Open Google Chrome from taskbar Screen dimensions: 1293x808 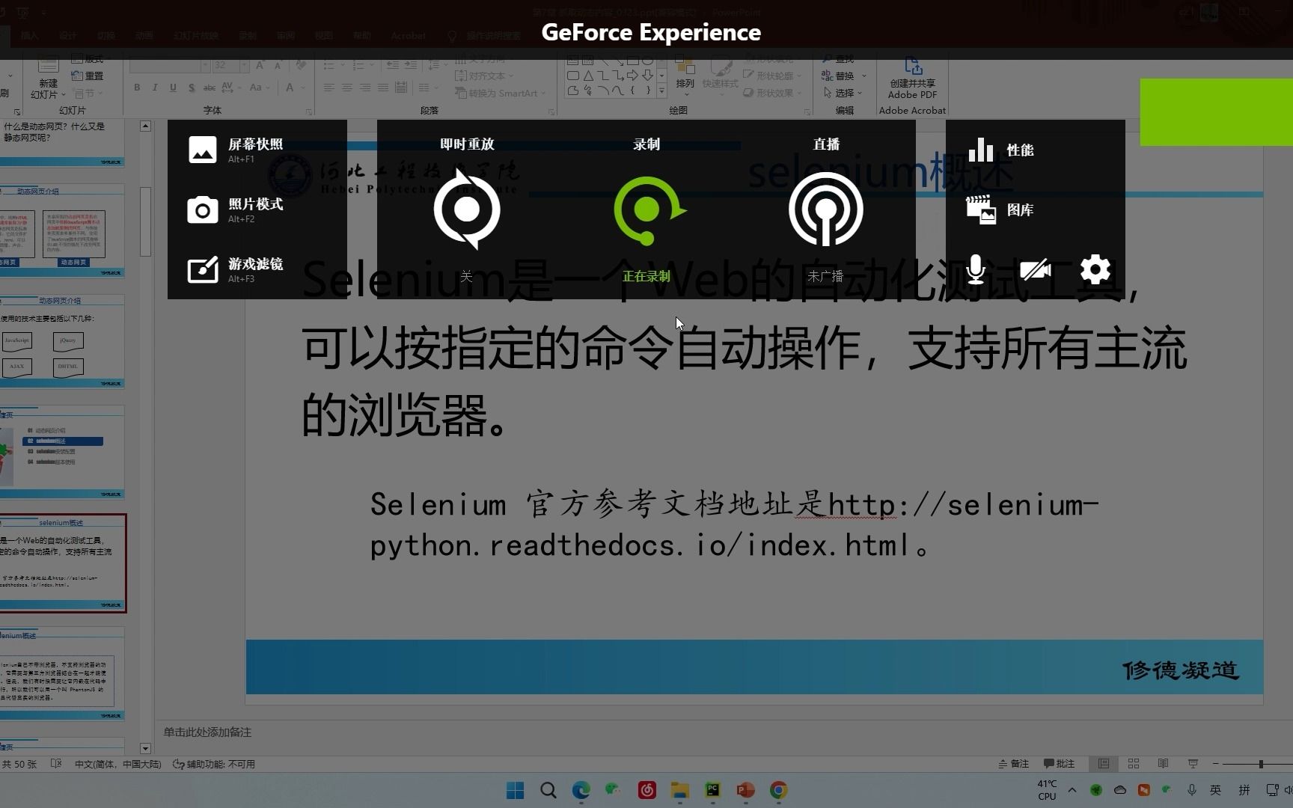pos(778,791)
